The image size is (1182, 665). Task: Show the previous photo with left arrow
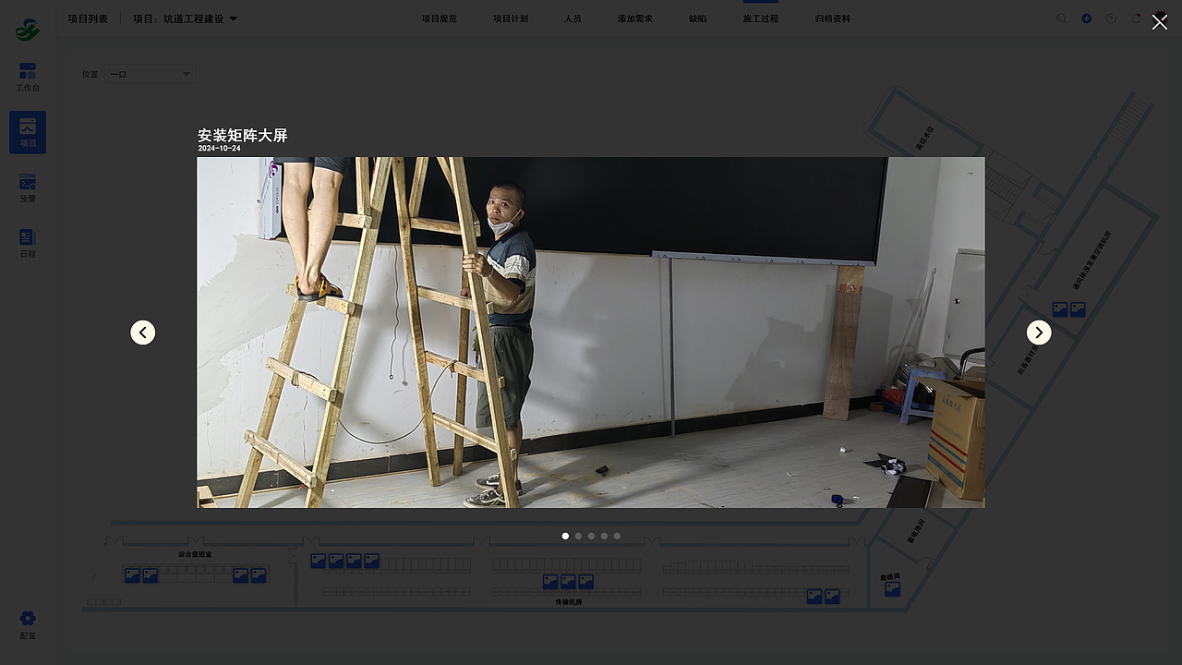point(143,332)
